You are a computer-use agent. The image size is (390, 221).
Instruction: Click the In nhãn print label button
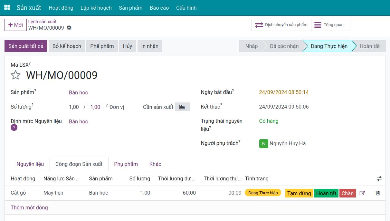coord(150,46)
